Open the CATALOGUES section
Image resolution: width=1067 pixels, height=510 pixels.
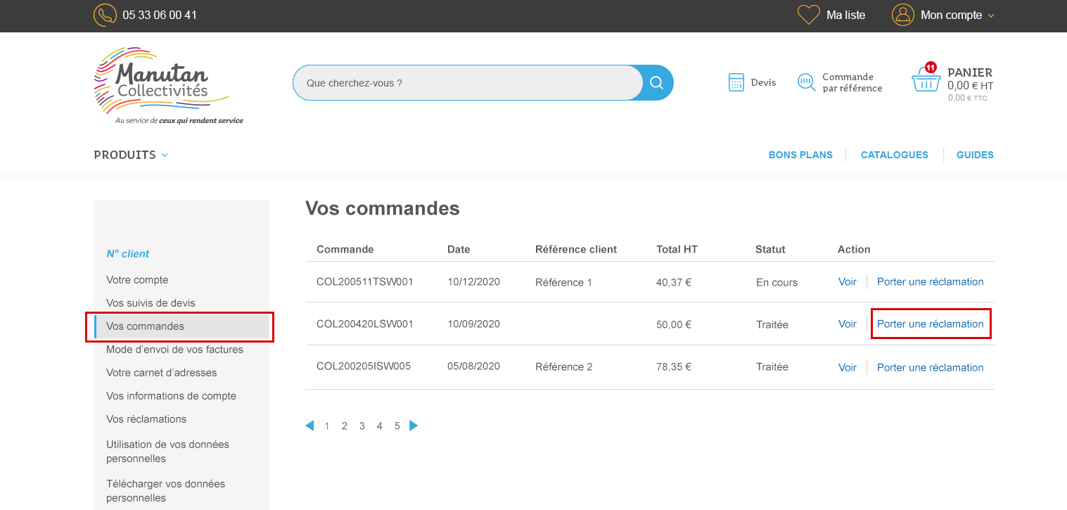[894, 155]
